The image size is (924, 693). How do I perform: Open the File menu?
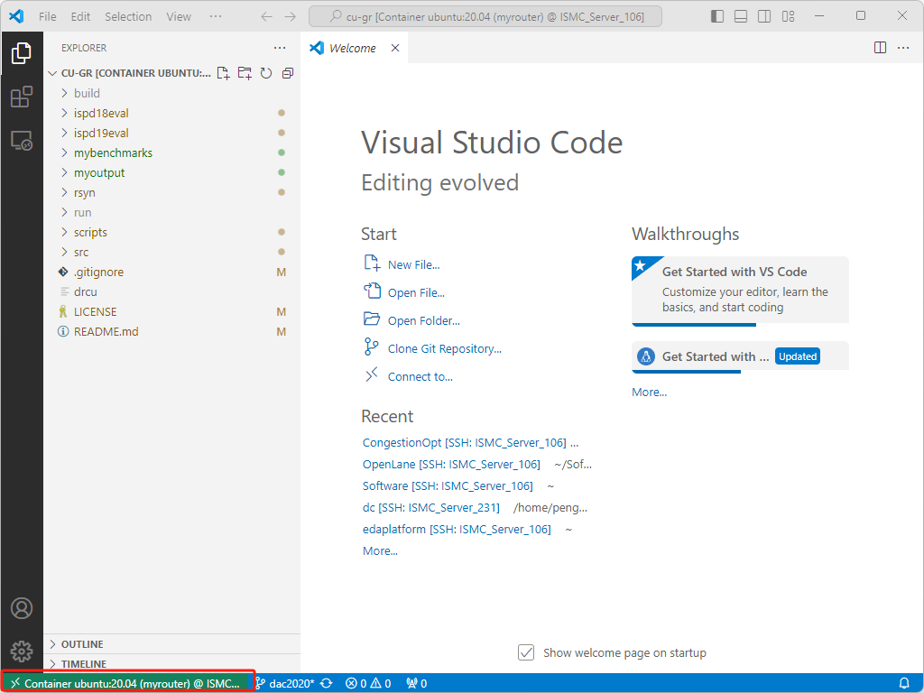(x=48, y=16)
